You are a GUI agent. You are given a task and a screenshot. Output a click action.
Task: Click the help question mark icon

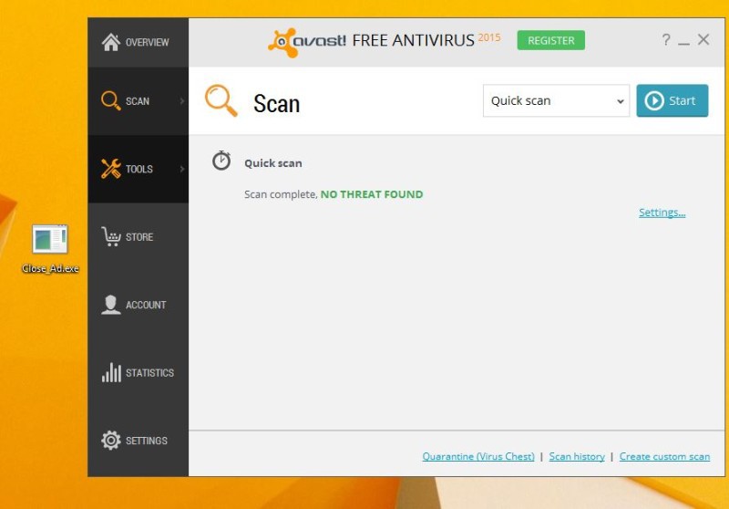coord(666,39)
